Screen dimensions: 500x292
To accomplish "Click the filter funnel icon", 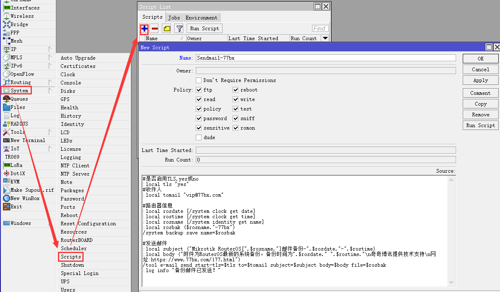I will pos(179,29).
